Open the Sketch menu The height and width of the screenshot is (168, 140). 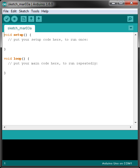(x=24, y=11)
